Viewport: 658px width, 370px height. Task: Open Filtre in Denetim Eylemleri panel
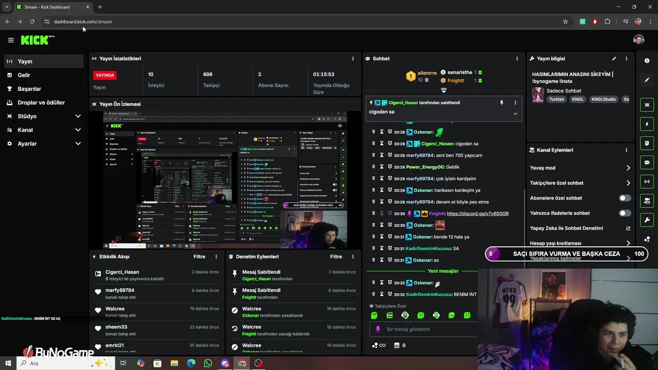coord(336,256)
